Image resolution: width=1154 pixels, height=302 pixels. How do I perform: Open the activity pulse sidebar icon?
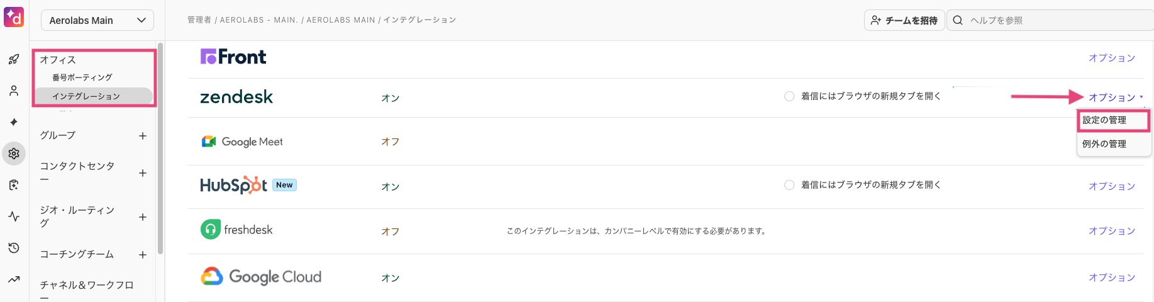(x=14, y=216)
